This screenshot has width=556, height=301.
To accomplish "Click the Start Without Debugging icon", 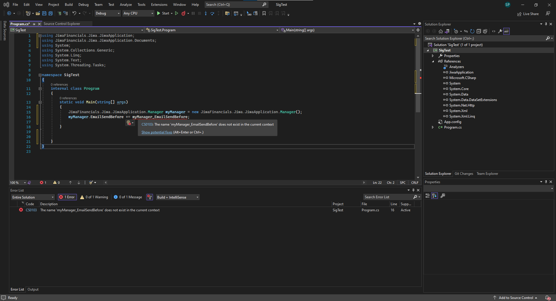I will 176,13.
